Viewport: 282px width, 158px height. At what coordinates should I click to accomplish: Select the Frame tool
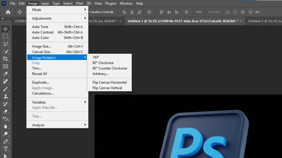tap(6, 66)
